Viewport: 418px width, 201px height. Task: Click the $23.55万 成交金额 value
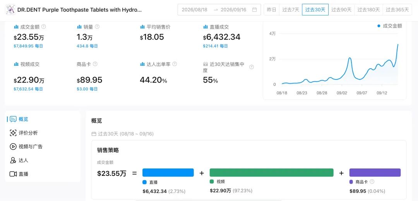29,37
